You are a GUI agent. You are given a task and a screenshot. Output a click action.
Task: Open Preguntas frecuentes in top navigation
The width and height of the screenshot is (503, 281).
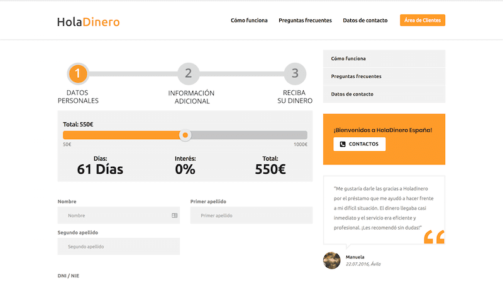coord(305,20)
